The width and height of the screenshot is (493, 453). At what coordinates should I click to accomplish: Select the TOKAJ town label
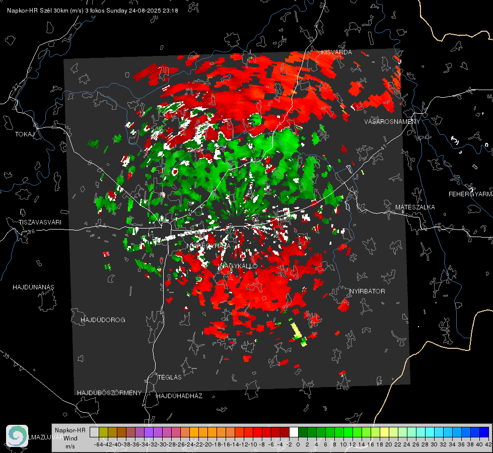point(24,134)
